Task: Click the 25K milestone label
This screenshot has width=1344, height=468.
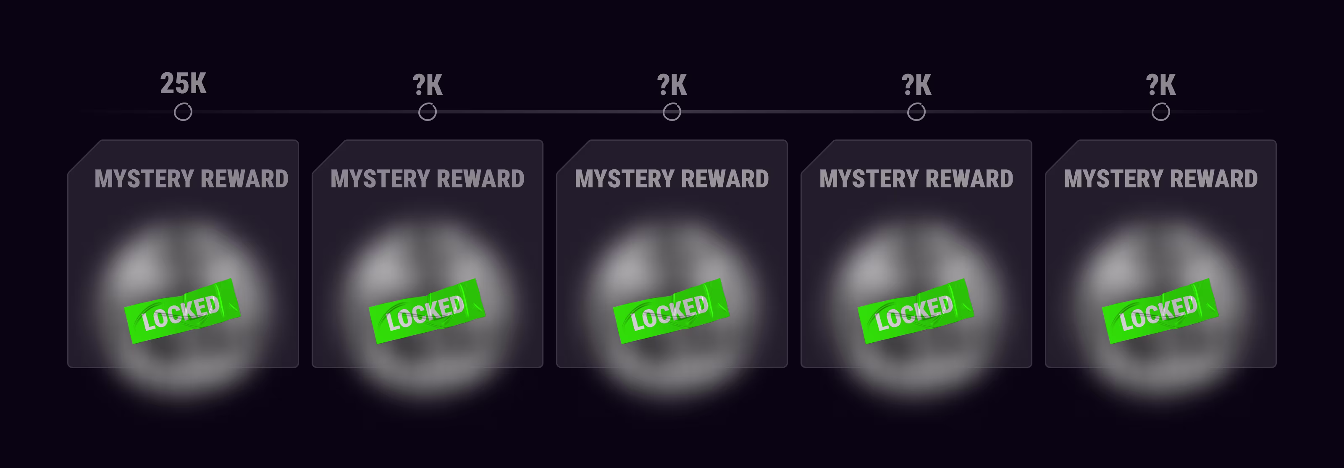Action: (183, 84)
